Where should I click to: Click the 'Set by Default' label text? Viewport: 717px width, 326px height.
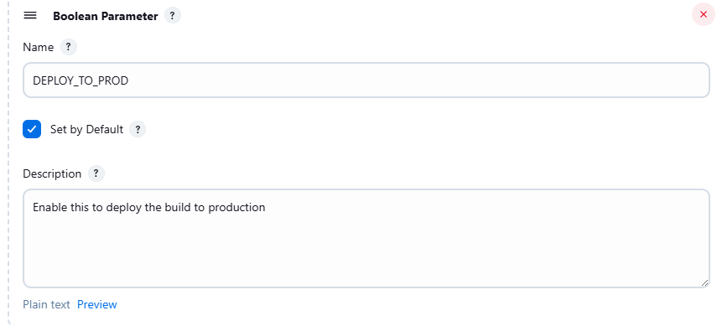point(86,129)
